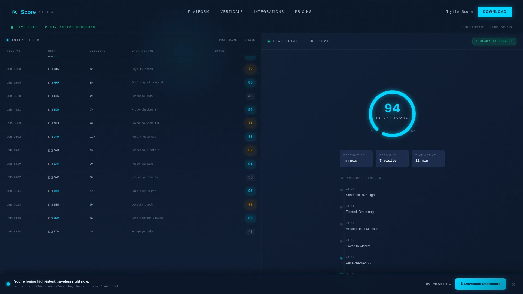Select visitor row USR-7741

131,150
